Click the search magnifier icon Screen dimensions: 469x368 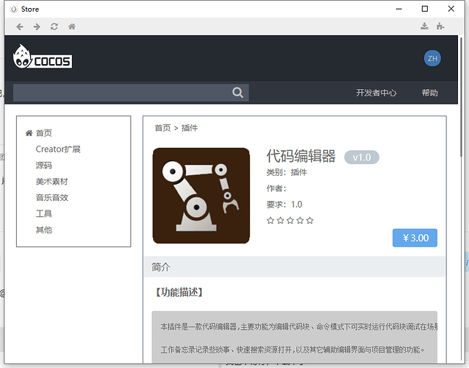pyautogui.click(x=237, y=93)
